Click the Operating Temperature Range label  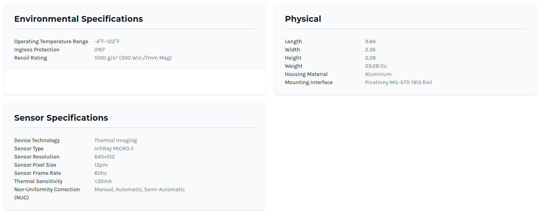point(51,42)
